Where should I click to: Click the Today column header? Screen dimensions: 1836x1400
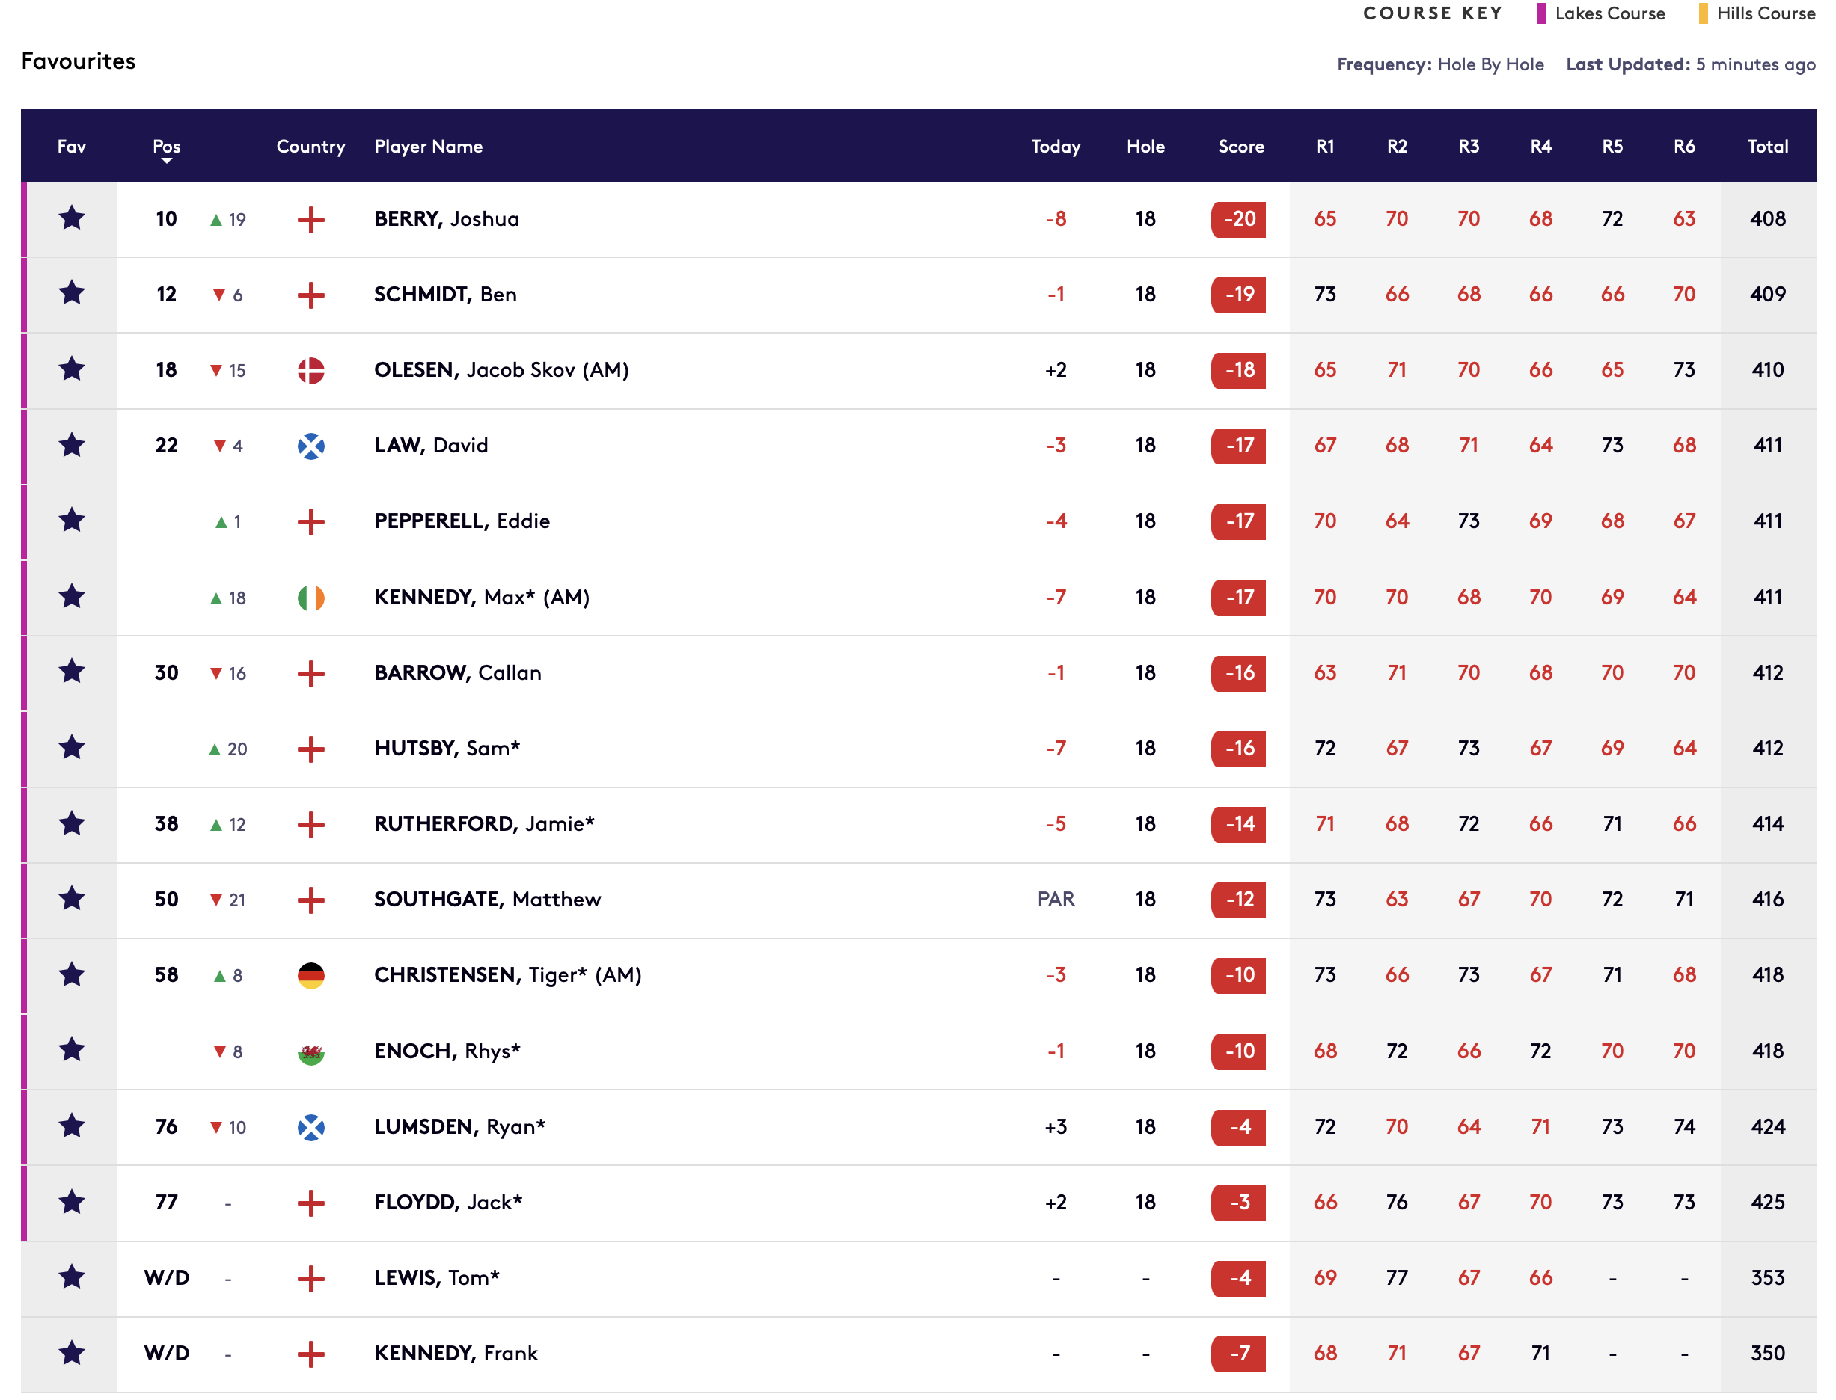coord(1056,147)
